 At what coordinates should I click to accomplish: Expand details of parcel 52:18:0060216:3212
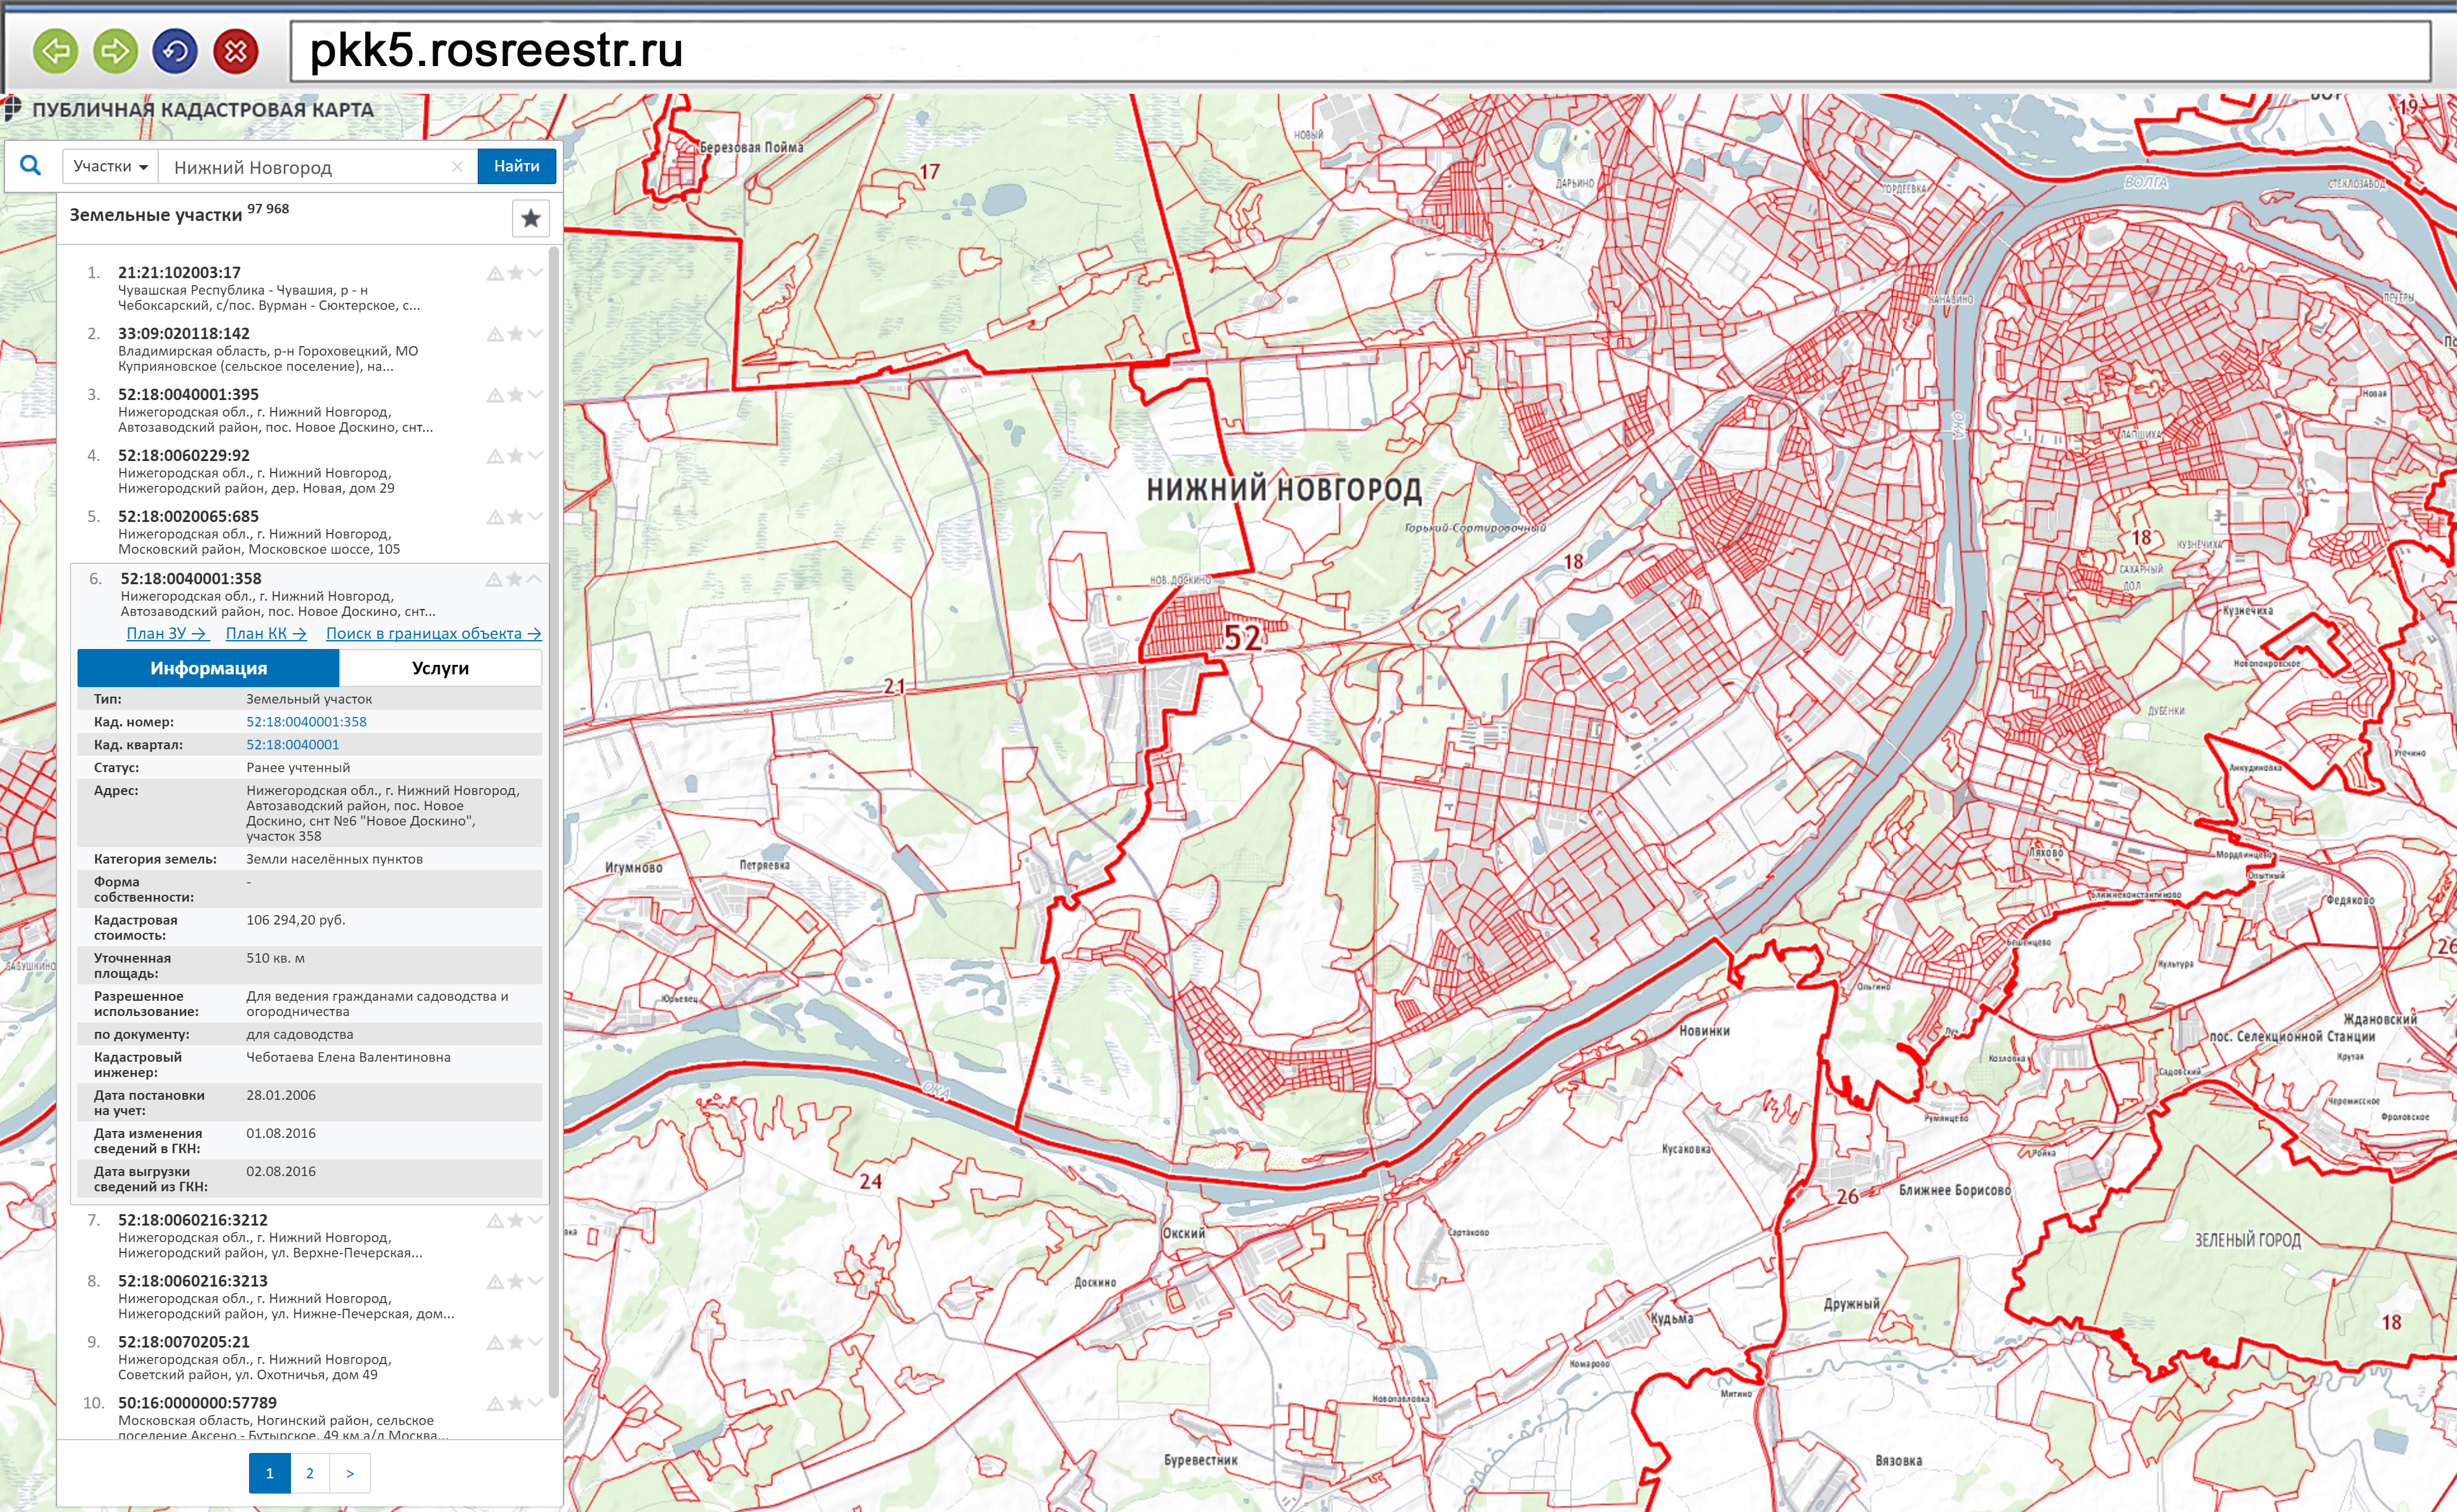[535, 1220]
